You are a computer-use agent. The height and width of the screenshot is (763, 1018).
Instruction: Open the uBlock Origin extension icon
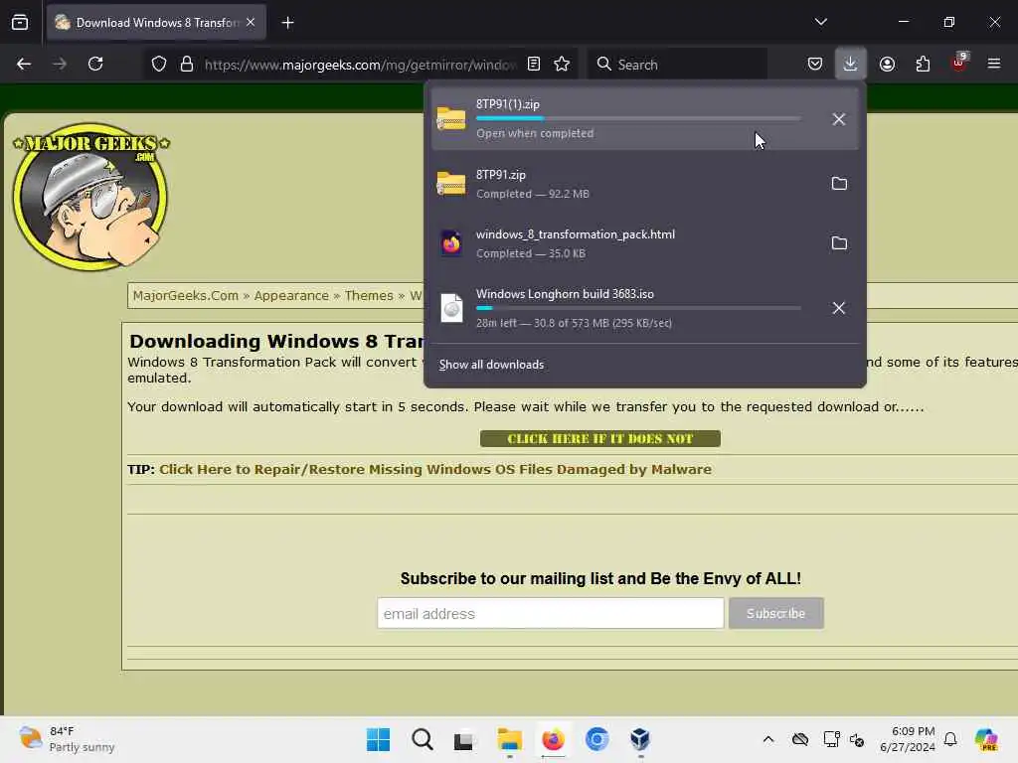click(x=959, y=63)
